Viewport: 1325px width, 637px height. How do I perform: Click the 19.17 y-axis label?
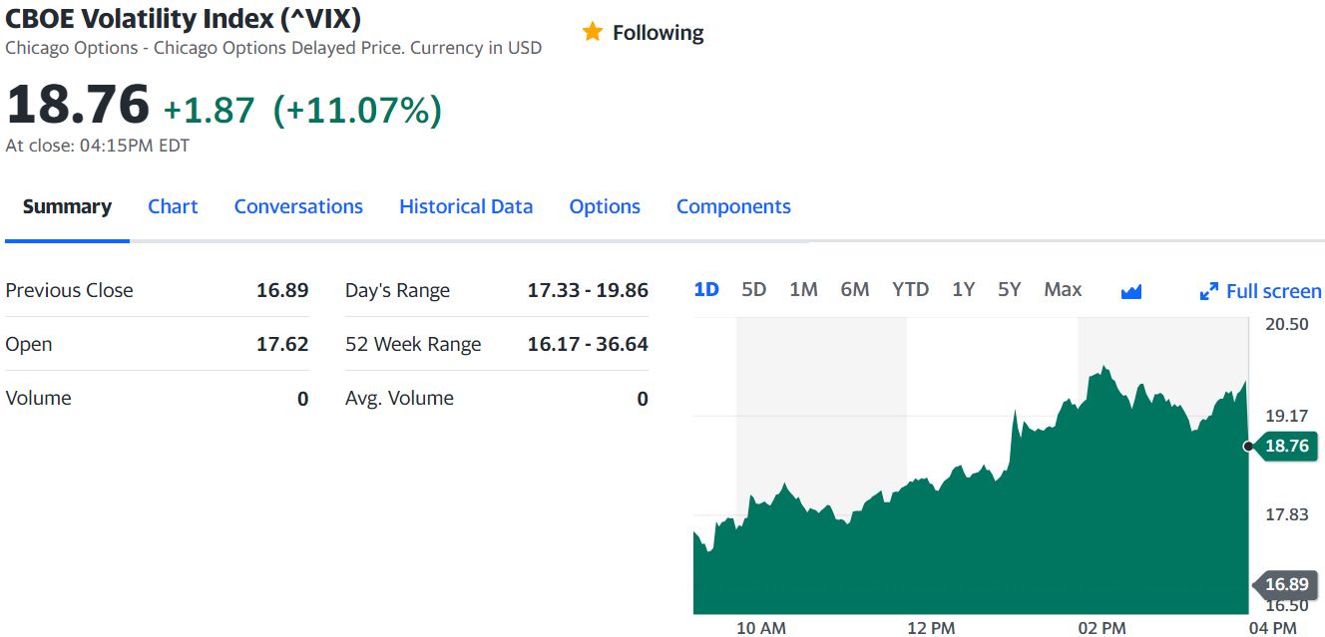[x=1286, y=416]
